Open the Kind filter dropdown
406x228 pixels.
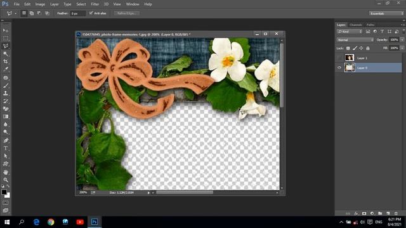click(350, 32)
